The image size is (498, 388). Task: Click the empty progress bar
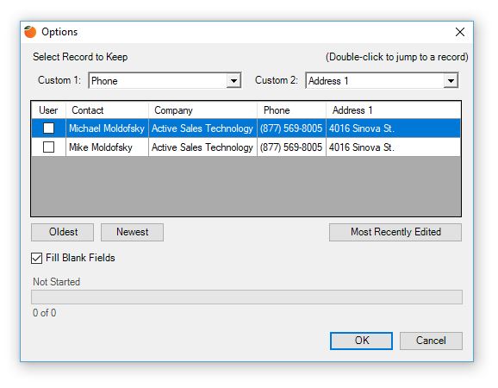[246, 297]
